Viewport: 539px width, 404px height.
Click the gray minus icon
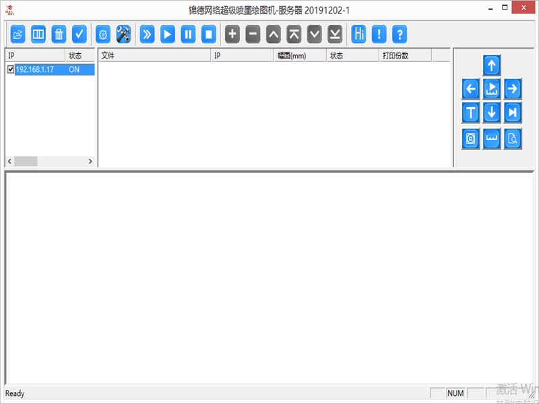click(253, 34)
